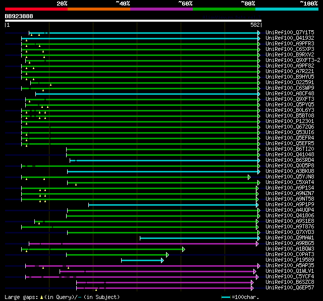Click the UniRef100_A9S1E8 label
The image size is (323, 301).
pos(290,221)
